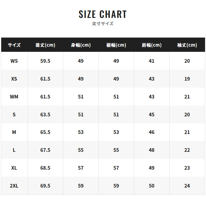This screenshot has width=206, height=213.
Task: Select the 67.5 length value for L
Action: pyautogui.click(x=45, y=150)
